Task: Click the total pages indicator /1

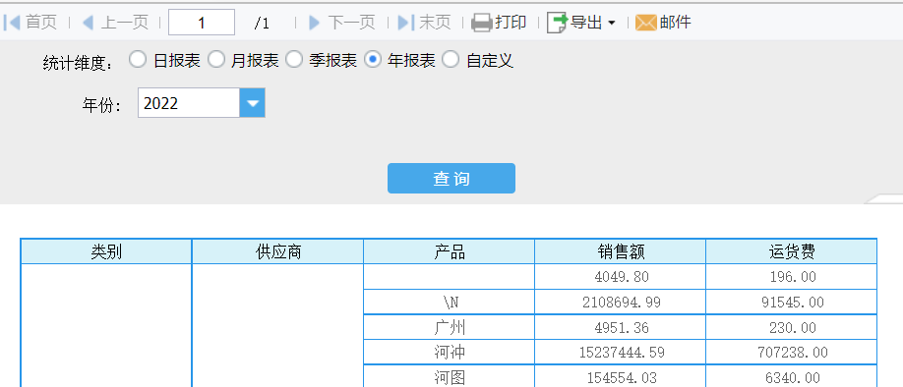Action: (262, 23)
